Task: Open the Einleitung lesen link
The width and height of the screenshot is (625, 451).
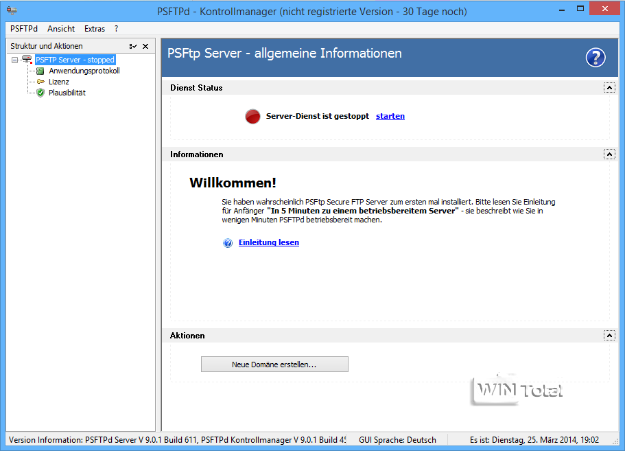Action: 269,242
